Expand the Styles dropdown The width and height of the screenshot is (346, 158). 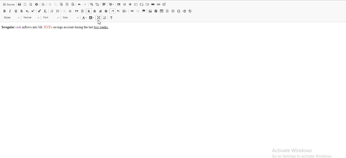pos(11,18)
